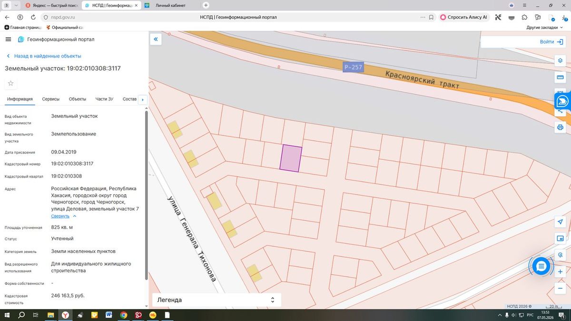The image size is (571, 321).
Task: Toggle the overview mini-map button
Action: point(560,238)
